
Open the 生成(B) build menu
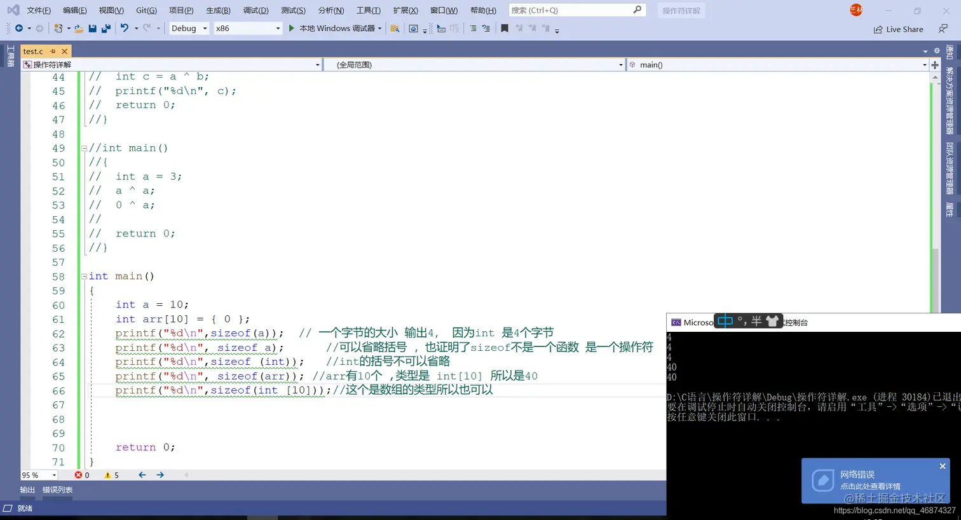(x=218, y=10)
